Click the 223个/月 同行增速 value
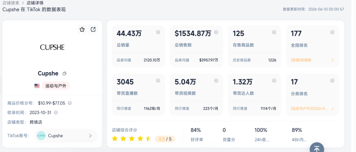This screenshot has height=152, width=356. [211, 108]
